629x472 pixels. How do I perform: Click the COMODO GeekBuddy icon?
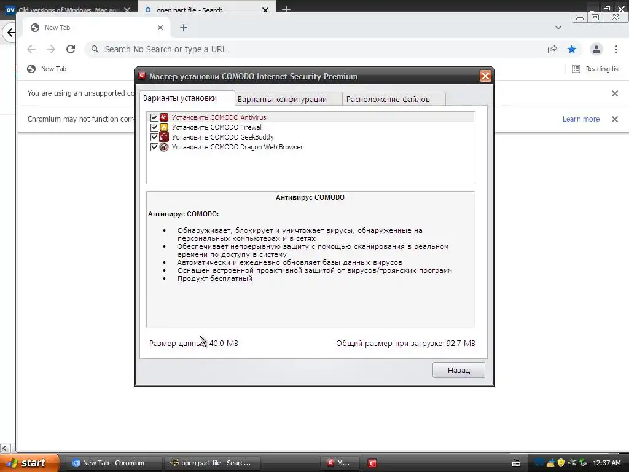point(163,137)
